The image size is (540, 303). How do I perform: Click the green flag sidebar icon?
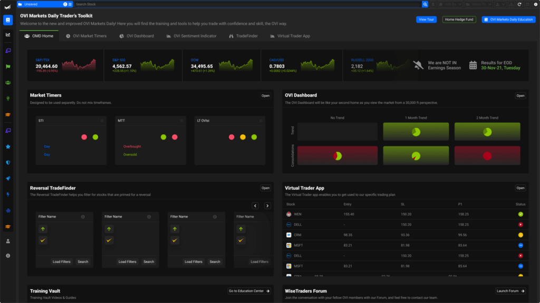coord(8,67)
